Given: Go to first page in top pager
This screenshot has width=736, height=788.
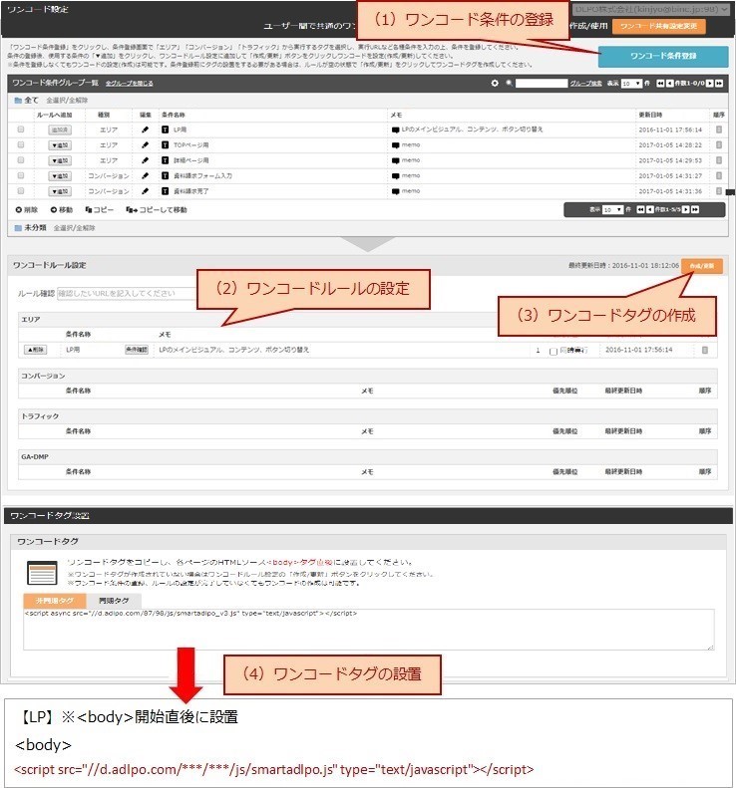Looking at the screenshot, I should click(660, 84).
